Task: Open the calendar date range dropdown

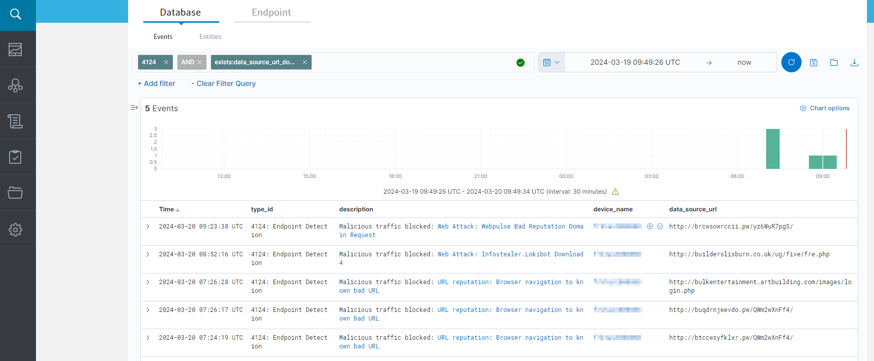Action: pyautogui.click(x=551, y=62)
